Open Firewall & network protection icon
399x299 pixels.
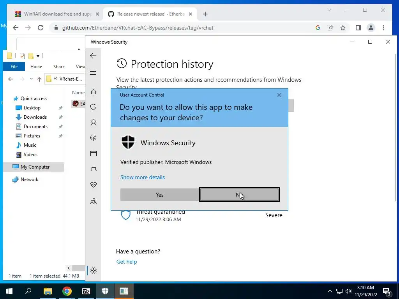click(x=94, y=138)
